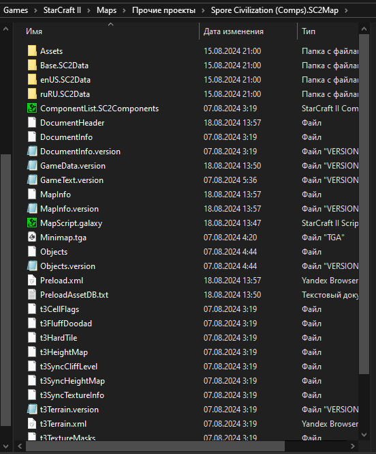Image resolution: width=376 pixels, height=454 pixels.
Task: Select the MapInfo blank file icon
Action: point(32,195)
